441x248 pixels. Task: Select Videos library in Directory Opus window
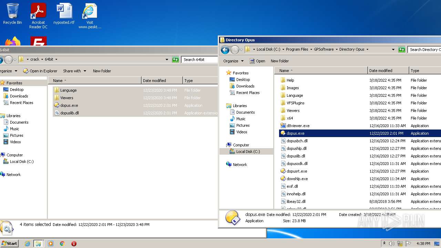coord(242,132)
